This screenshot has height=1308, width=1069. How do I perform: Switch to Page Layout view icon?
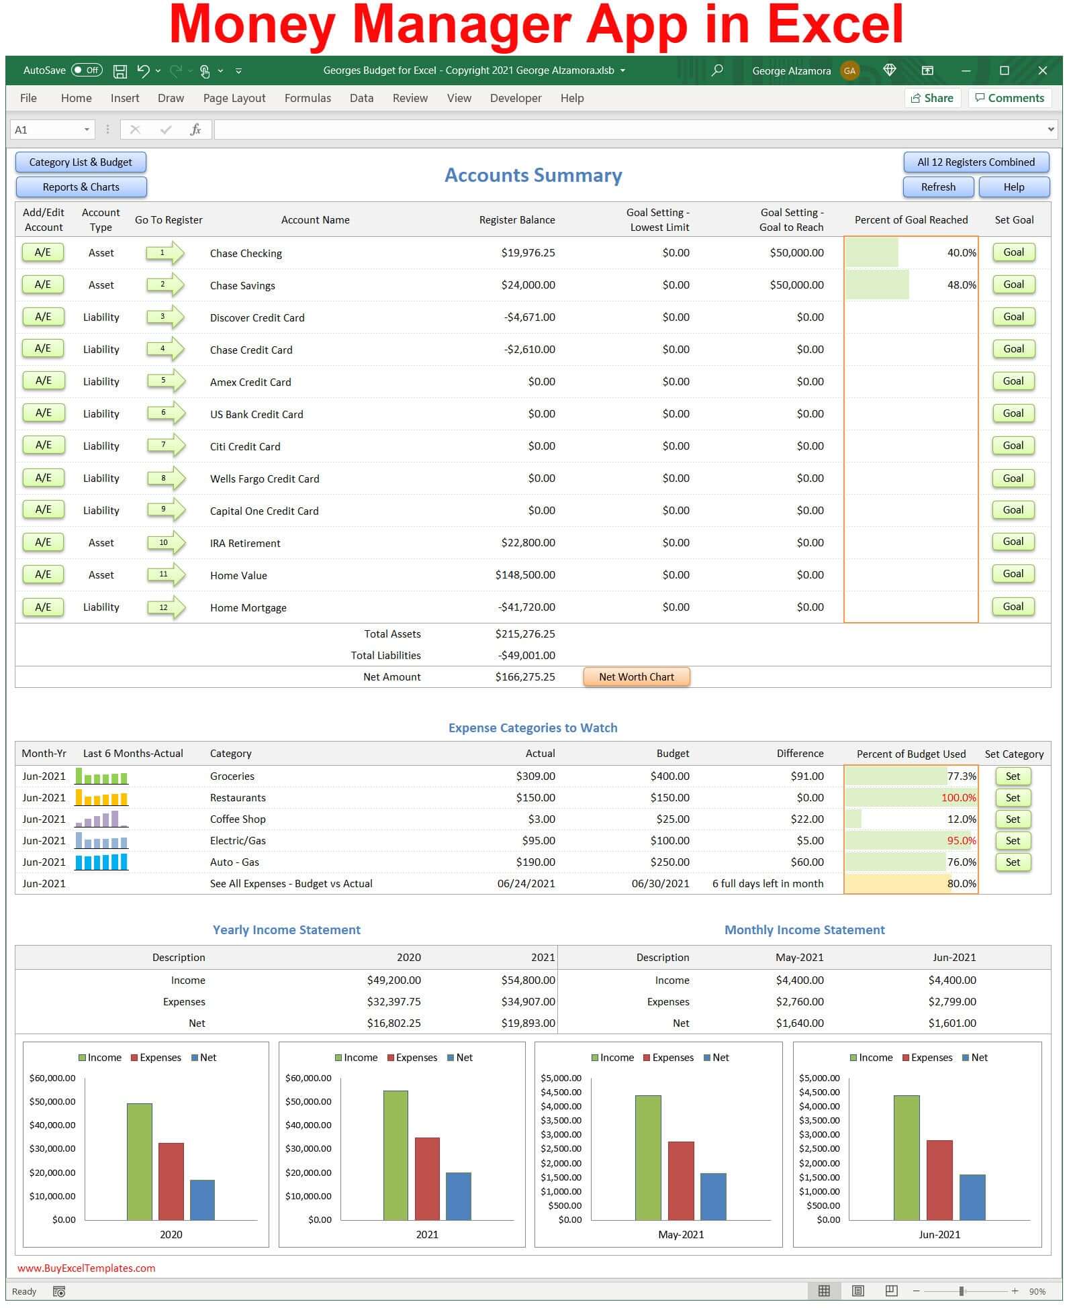click(x=857, y=1291)
